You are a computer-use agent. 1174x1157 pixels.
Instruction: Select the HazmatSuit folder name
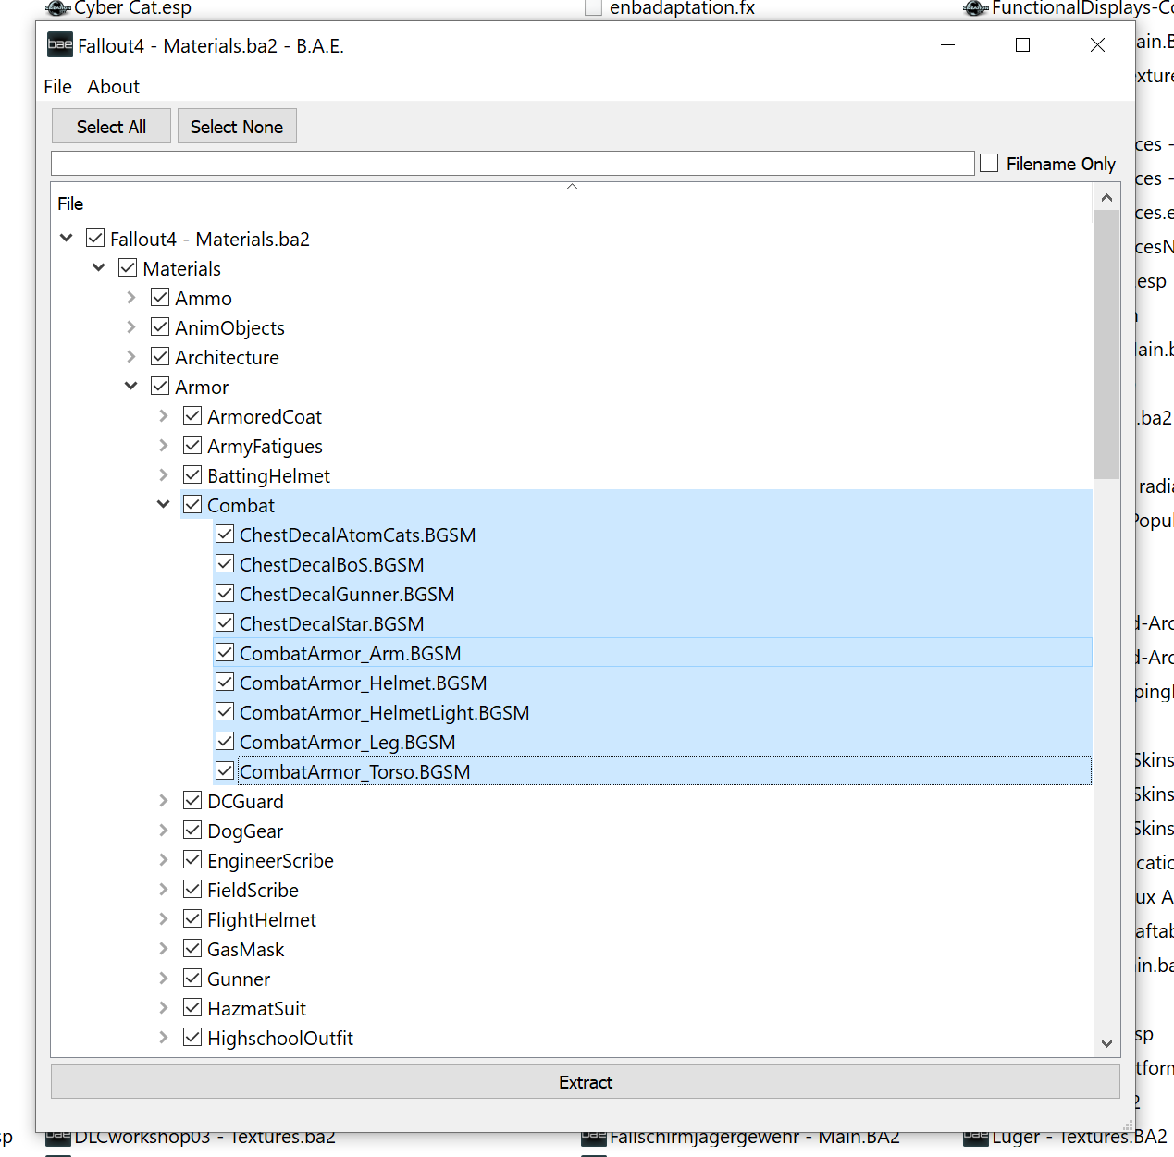tap(256, 1009)
